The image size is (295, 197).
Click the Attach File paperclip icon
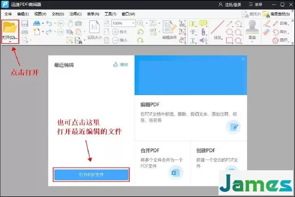203,32
